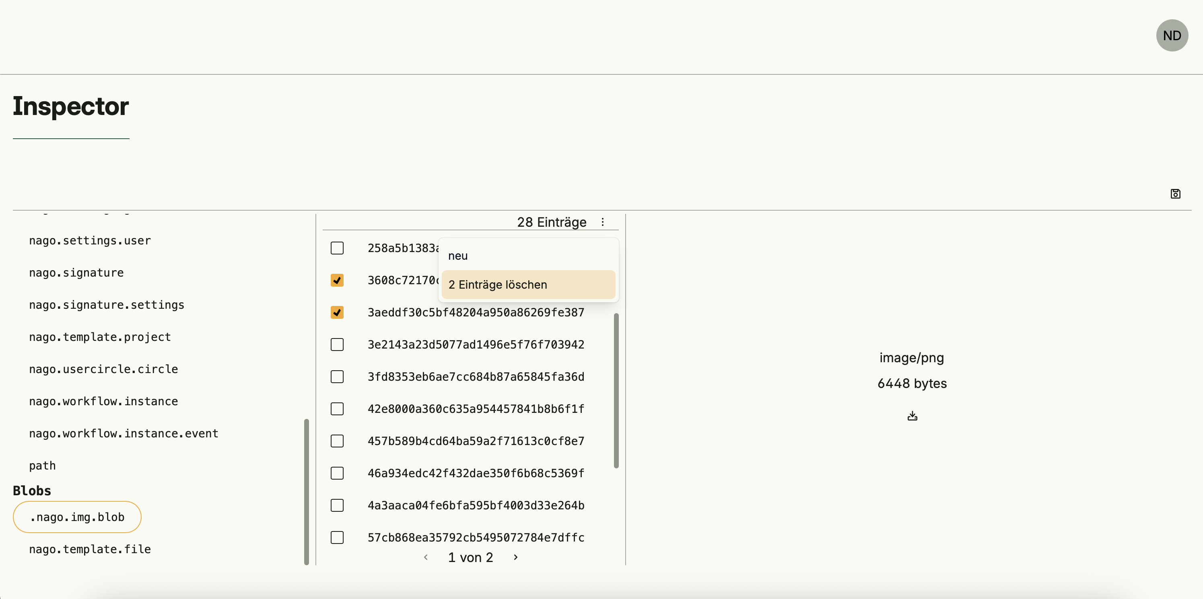Click the left store list scrollbar
This screenshot has width=1203, height=599.
pyautogui.click(x=306, y=491)
